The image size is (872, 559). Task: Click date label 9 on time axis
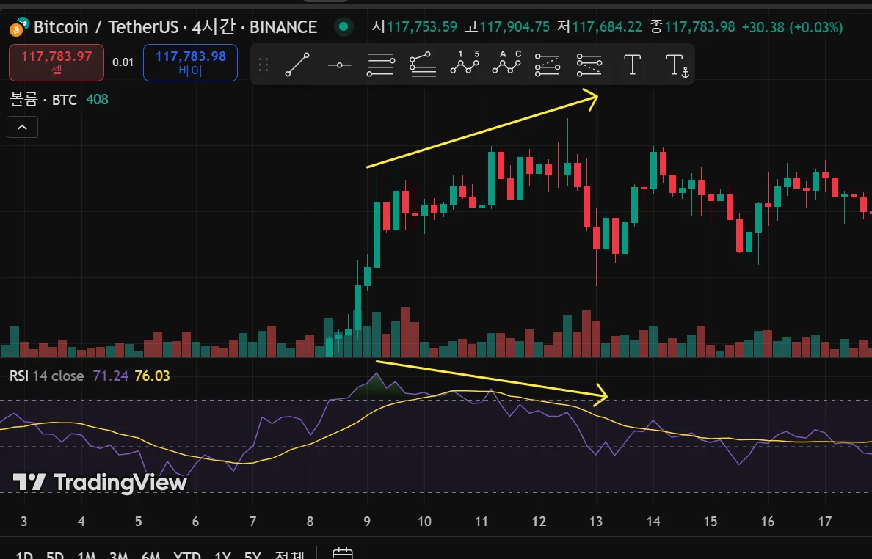point(367,521)
